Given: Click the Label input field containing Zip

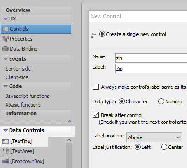Looking at the screenshot, I should (151, 69).
